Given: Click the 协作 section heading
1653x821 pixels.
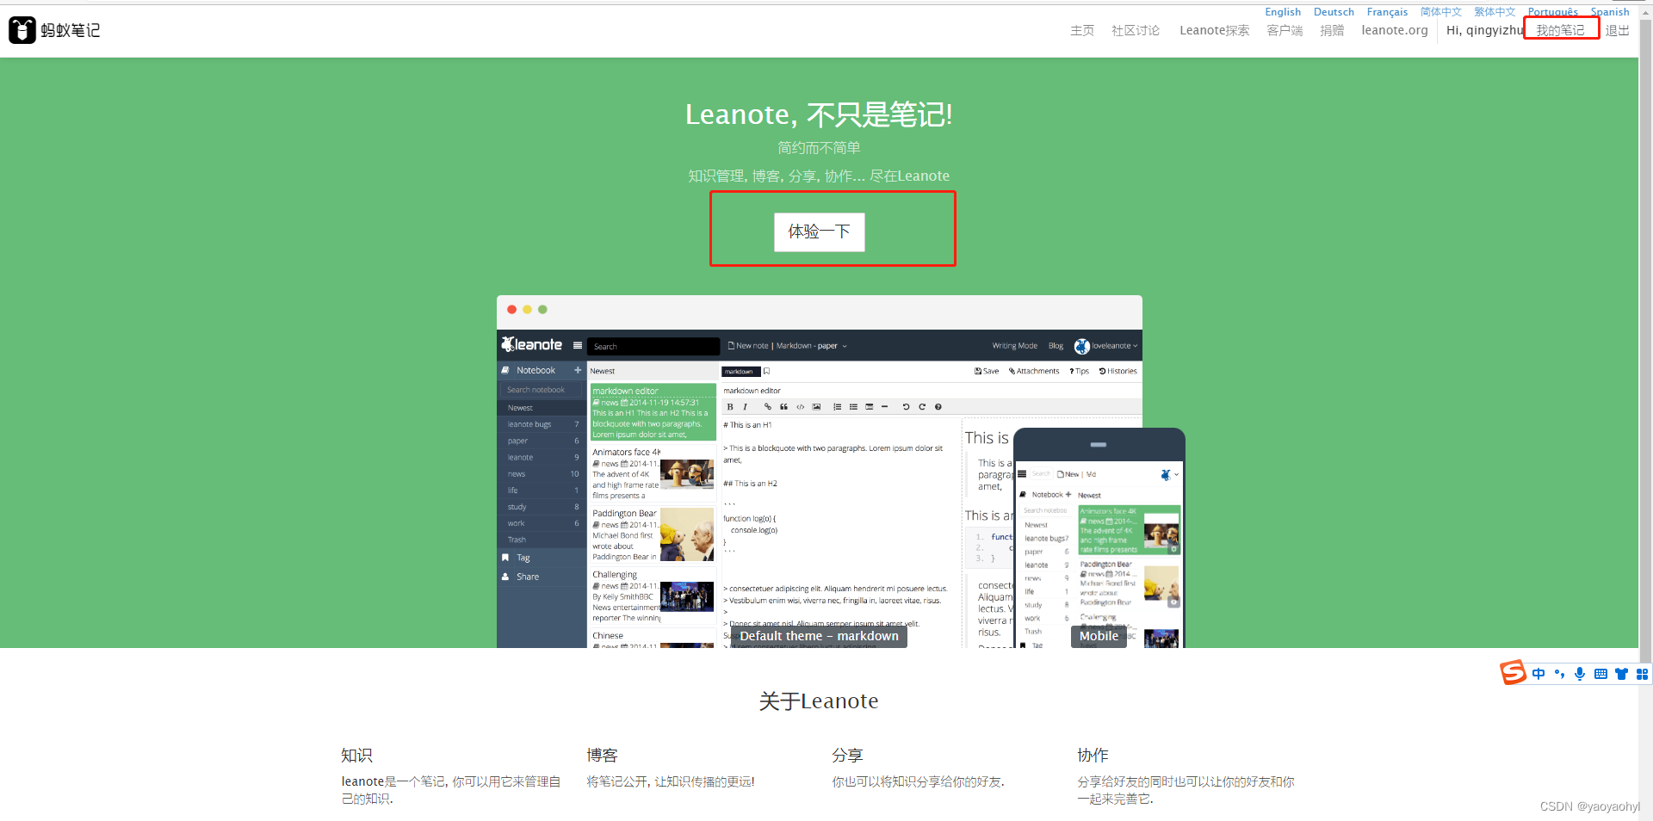Looking at the screenshot, I should (1093, 755).
